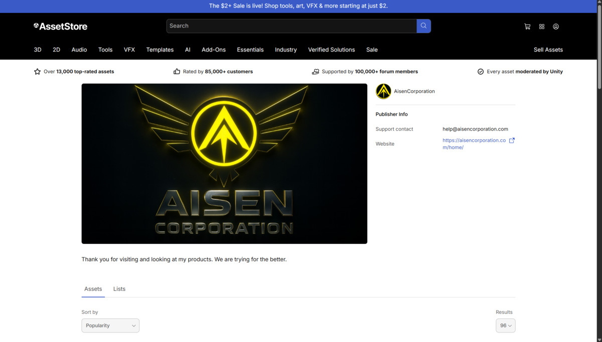Click the 'Support contact' label
The height and width of the screenshot is (342, 602).
click(394, 129)
